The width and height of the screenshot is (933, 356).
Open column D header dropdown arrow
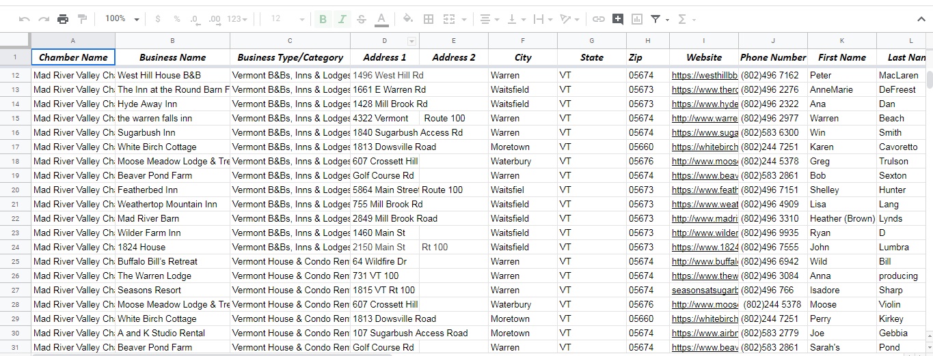tap(411, 41)
